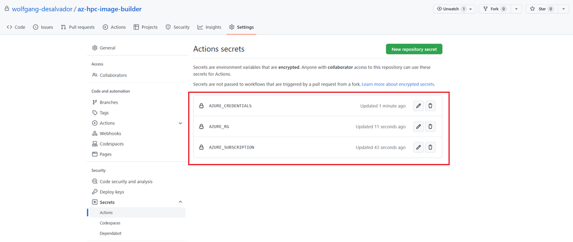Click the gear icon next to General

pyautogui.click(x=95, y=48)
